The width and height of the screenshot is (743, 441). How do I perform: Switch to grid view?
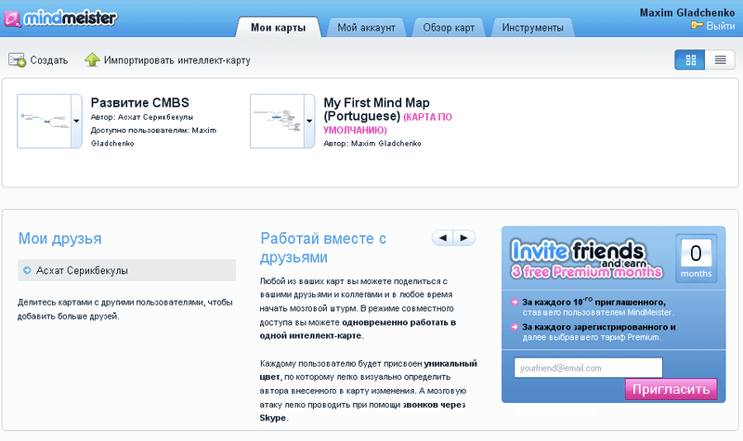[690, 60]
